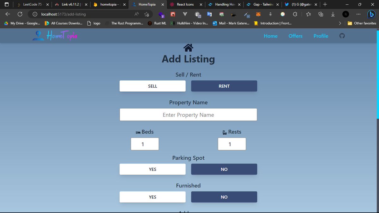The width and height of the screenshot is (379, 213).
Task: Click the address bar URL localhost:5173/add-listing
Action: click(x=63, y=14)
